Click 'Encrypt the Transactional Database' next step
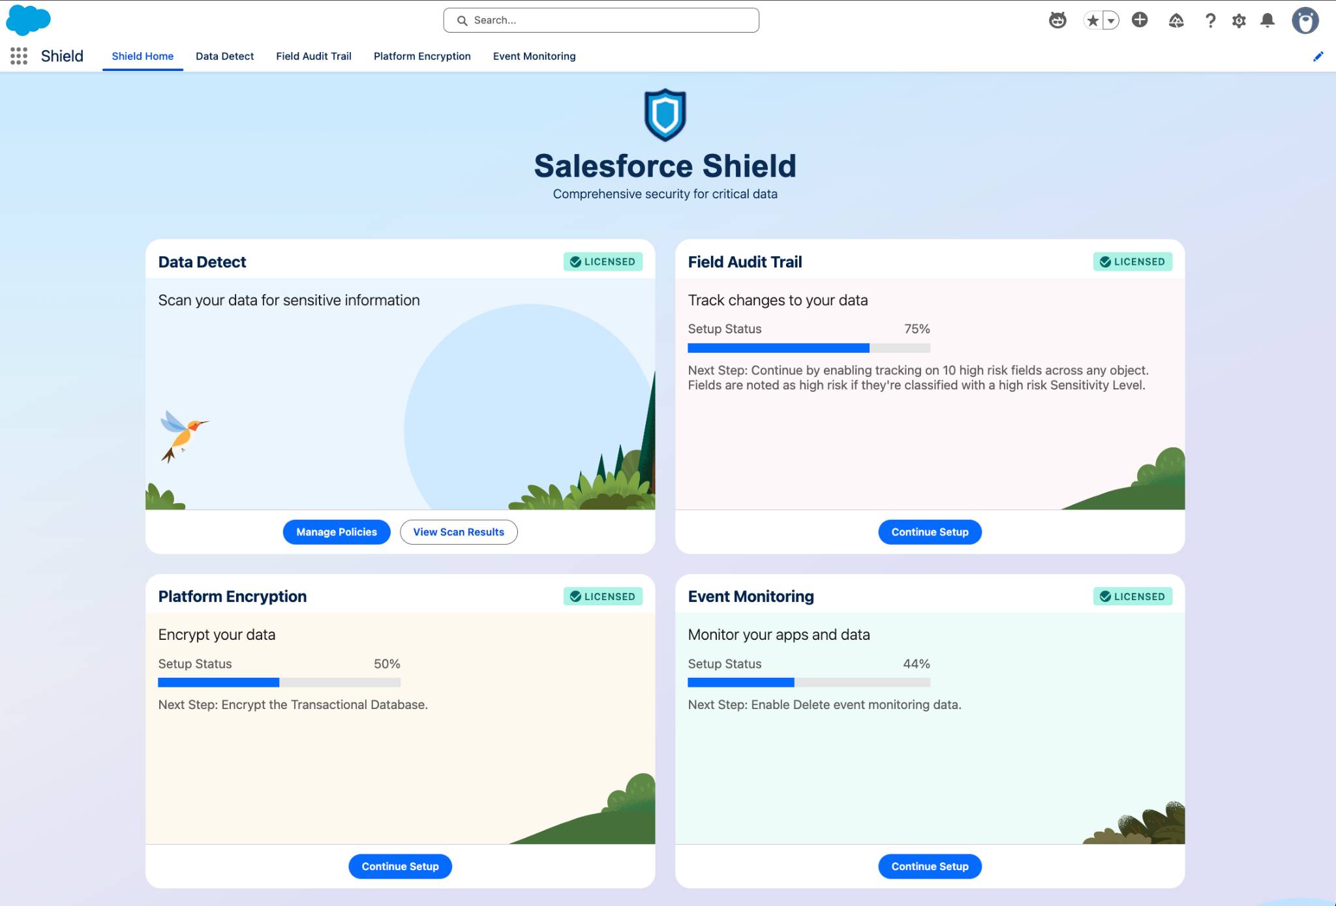The image size is (1336, 906). 293,704
